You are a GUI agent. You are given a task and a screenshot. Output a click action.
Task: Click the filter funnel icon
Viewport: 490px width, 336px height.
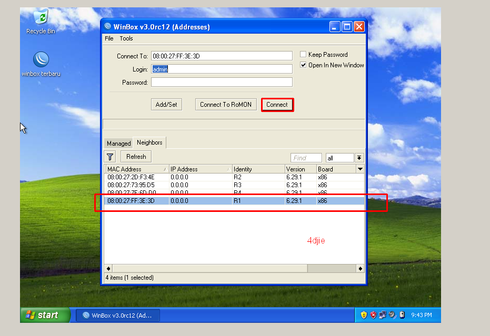tap(110, 157)
